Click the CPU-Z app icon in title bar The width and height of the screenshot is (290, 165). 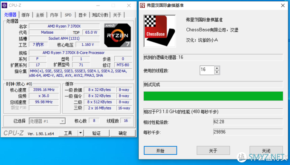pos(4,6)
